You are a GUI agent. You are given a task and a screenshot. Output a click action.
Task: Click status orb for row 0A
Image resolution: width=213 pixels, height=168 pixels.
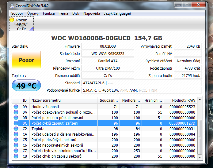pyautogui.click(x=16, y=112)
